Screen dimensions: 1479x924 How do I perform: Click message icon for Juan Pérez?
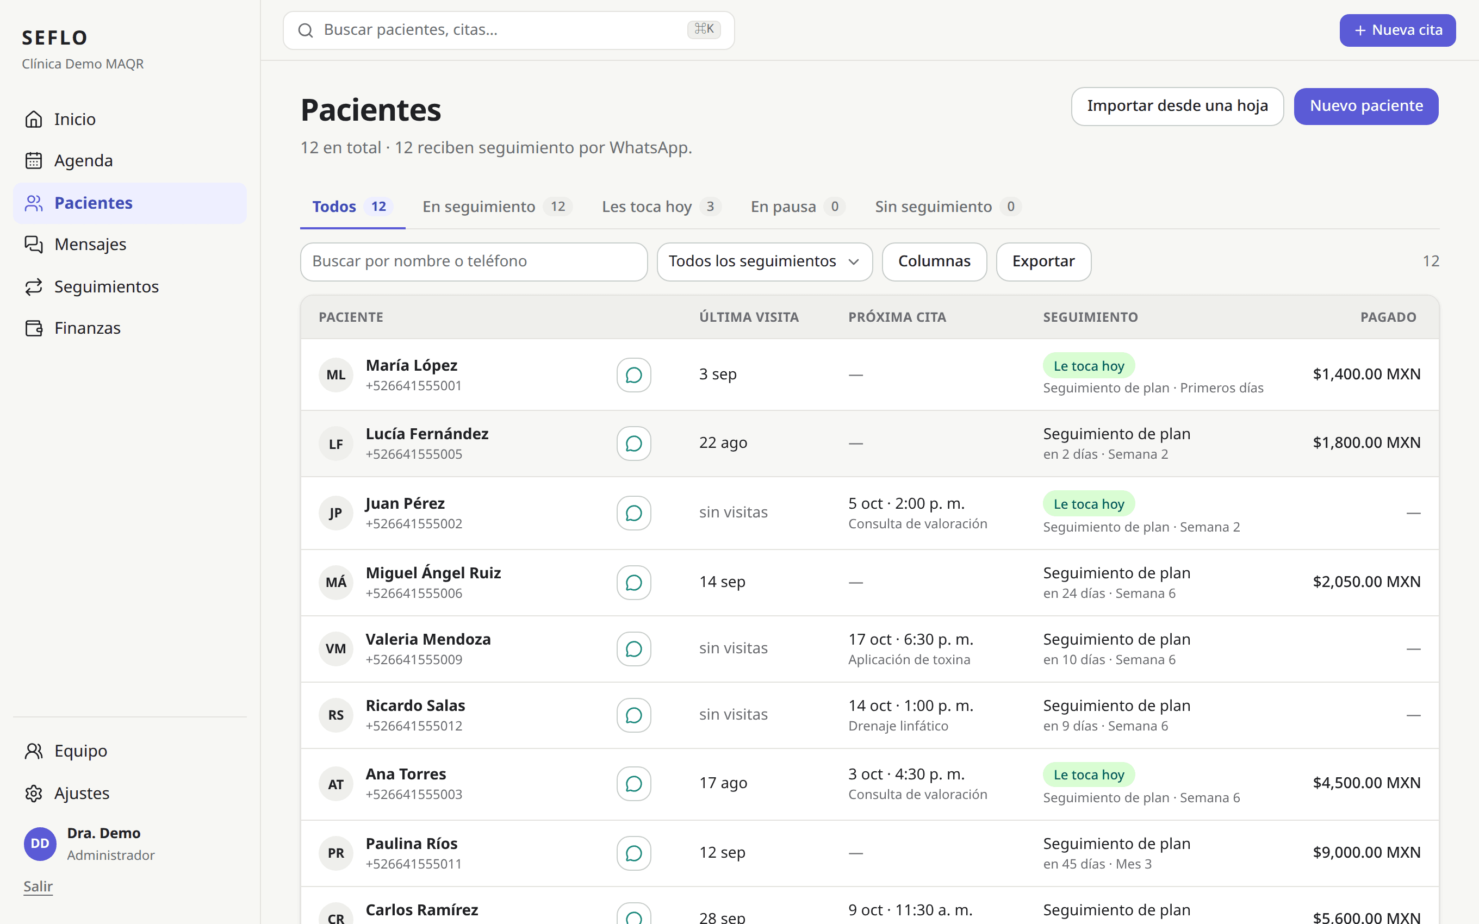(x=634, y=513)
